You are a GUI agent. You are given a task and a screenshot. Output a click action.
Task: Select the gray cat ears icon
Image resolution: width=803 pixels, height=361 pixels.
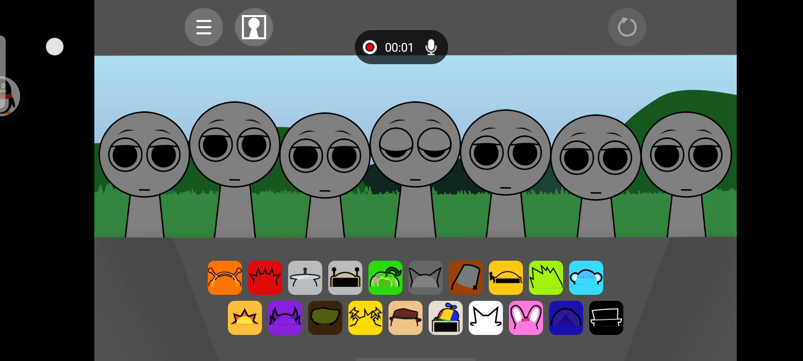click(x=426, y=278)
